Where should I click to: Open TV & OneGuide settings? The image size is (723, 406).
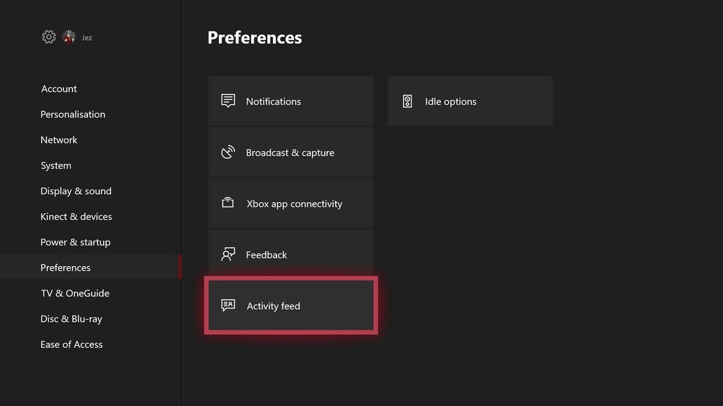point(75,293)
